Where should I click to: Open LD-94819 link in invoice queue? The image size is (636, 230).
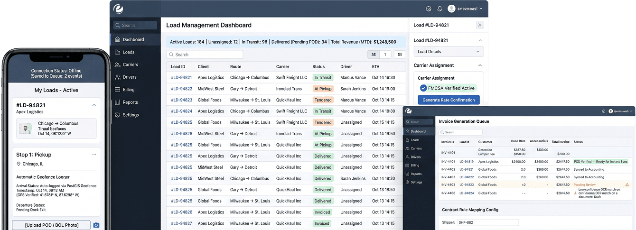467,162
